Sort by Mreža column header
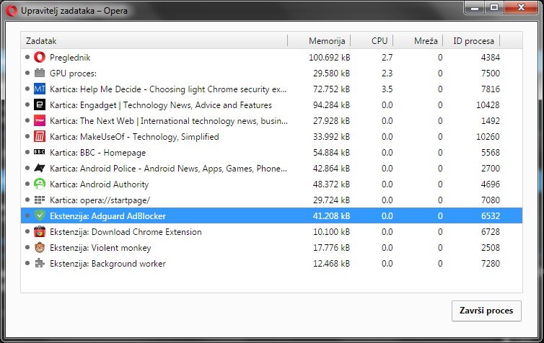 (418, 40)
